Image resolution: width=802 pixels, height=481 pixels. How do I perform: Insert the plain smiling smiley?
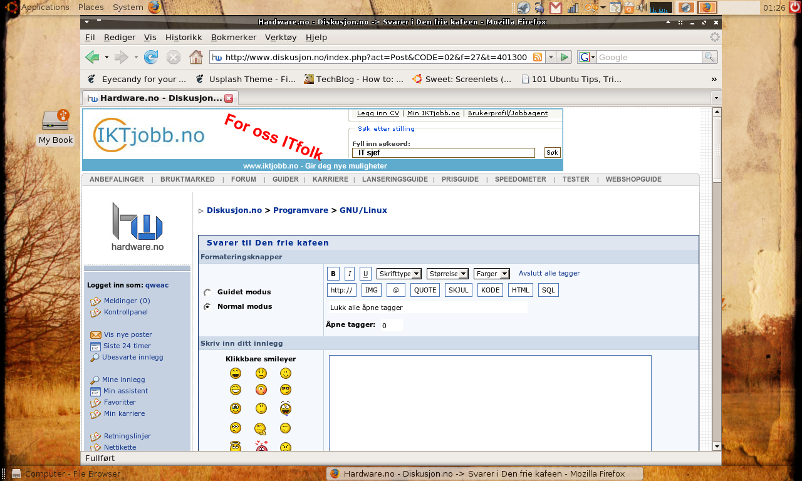pos(286,373)
